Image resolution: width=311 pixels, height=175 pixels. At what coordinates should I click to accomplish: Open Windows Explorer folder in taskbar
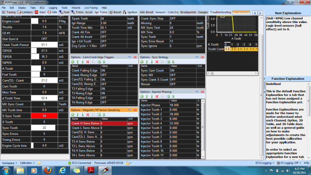(x=20, y=170)
